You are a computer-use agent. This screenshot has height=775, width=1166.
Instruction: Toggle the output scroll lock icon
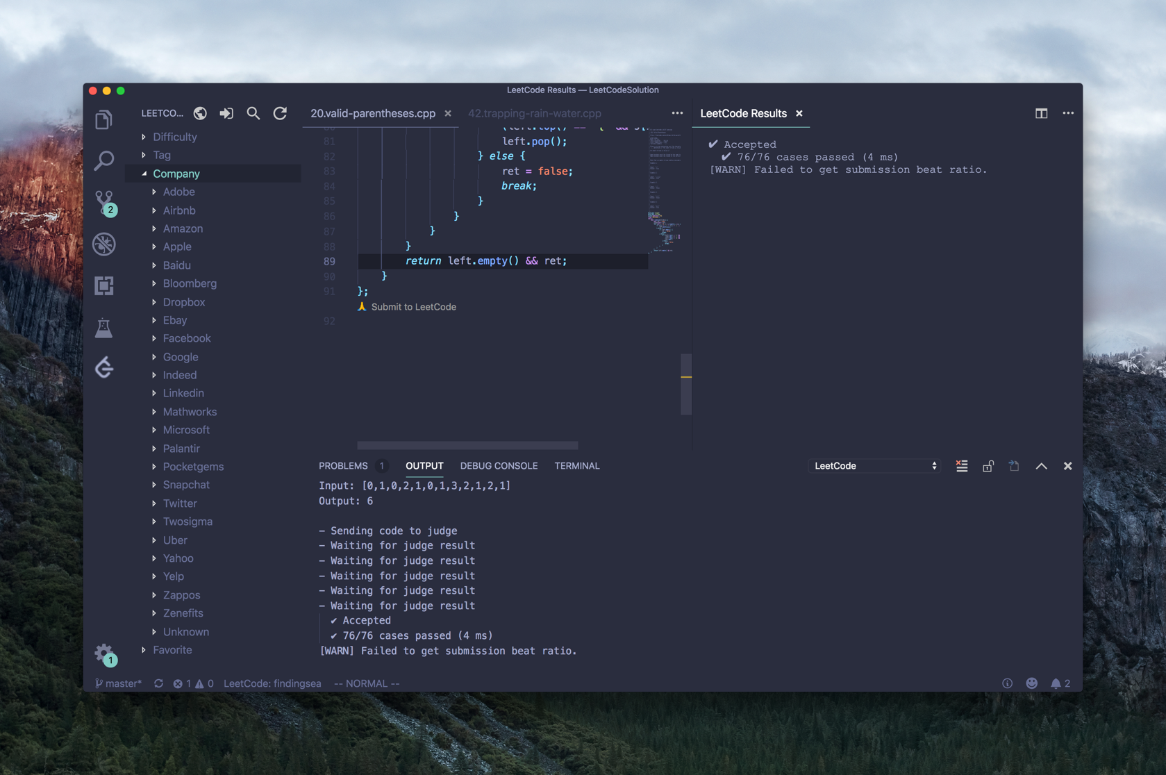click(x=988, y=466)
